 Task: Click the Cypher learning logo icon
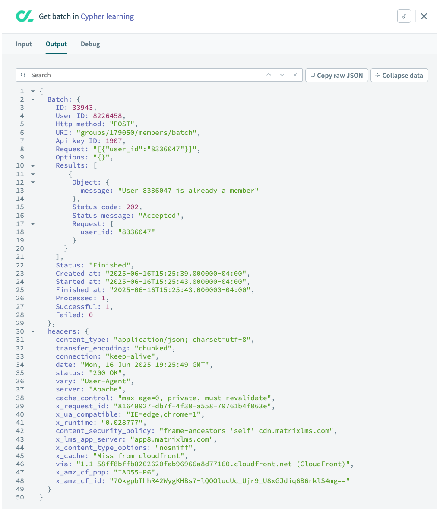25,16
